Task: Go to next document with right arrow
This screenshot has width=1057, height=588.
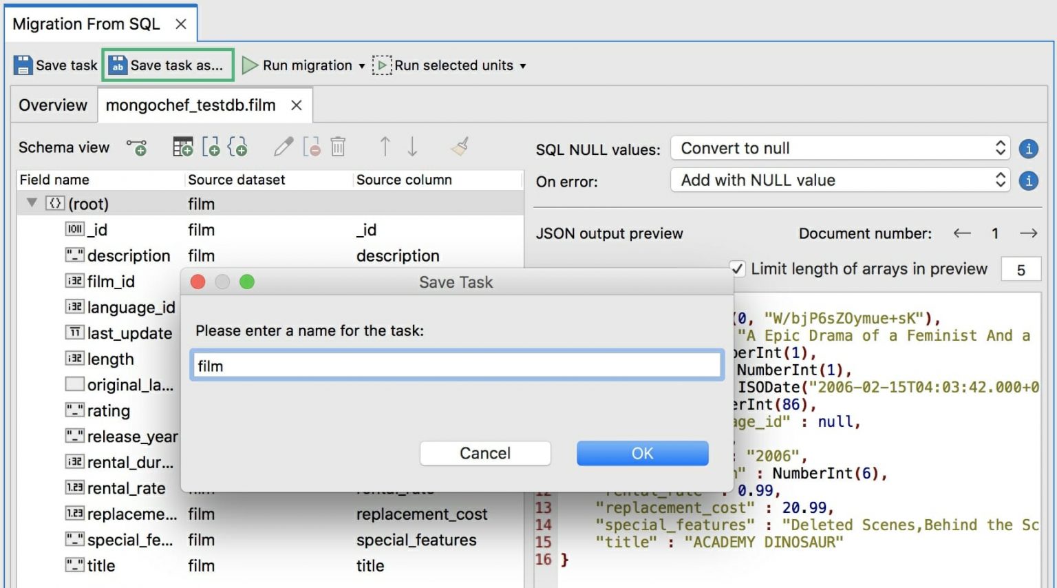Action: coord(1028,233)
